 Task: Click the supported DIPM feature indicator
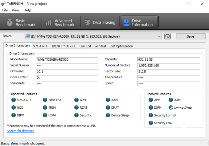point(14,115)
